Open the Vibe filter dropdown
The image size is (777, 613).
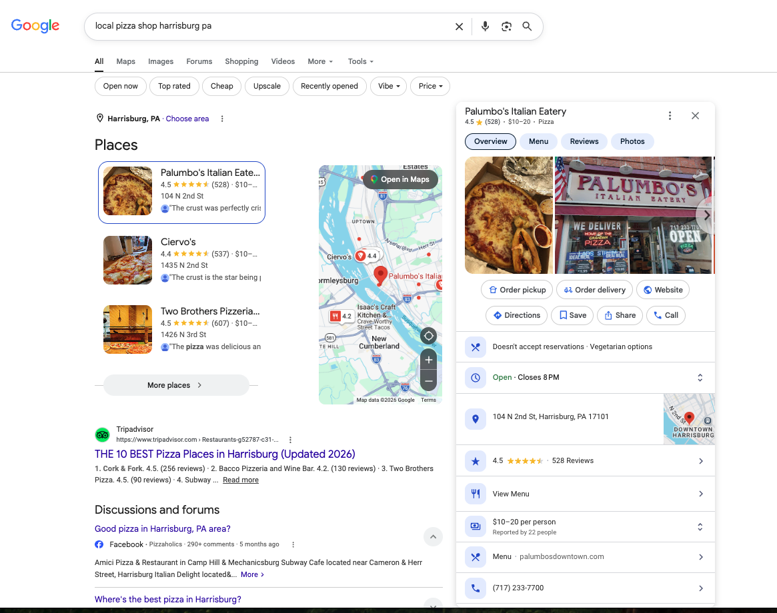point(388,86)
